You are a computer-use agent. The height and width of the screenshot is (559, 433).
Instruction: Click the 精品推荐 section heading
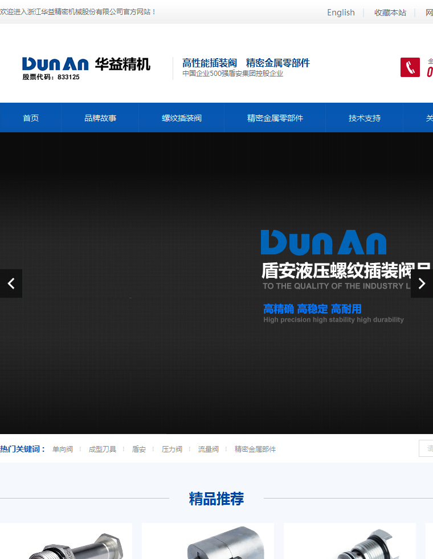pos(217,499)
